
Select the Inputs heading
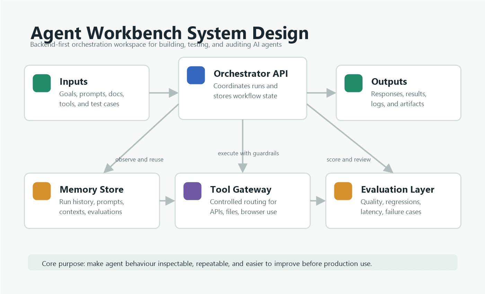[73, 82]
